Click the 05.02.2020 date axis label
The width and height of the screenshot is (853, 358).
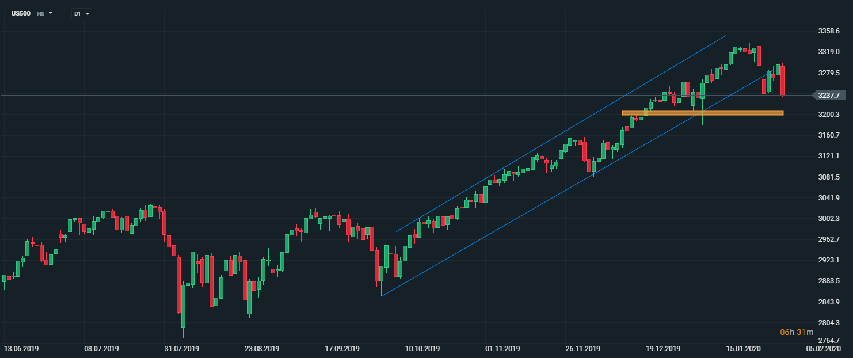(x=824, y=349)
